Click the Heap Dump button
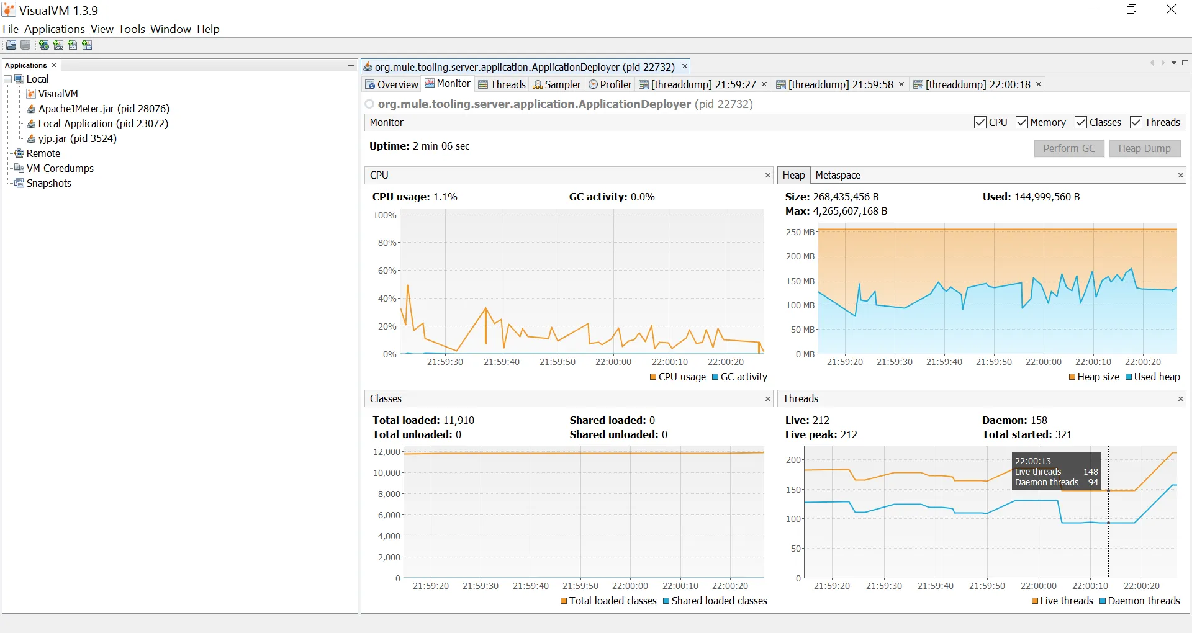 1144,148
